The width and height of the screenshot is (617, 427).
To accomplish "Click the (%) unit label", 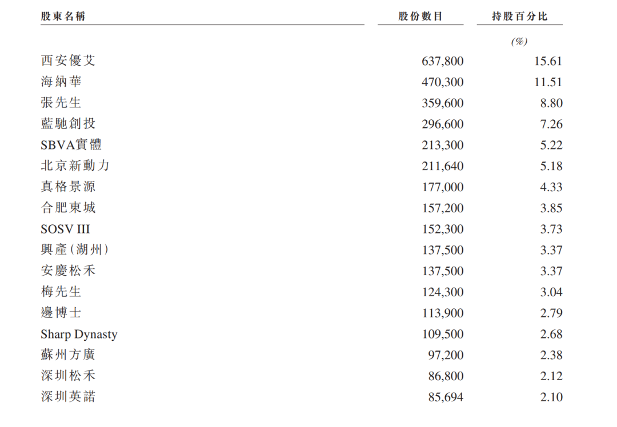I will (519, 41).
